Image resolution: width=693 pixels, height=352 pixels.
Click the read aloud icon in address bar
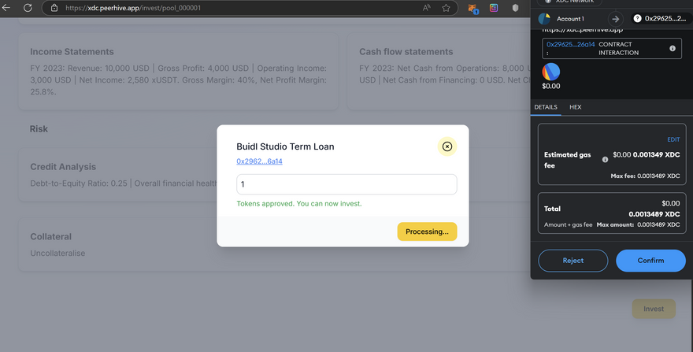(427, 8)
